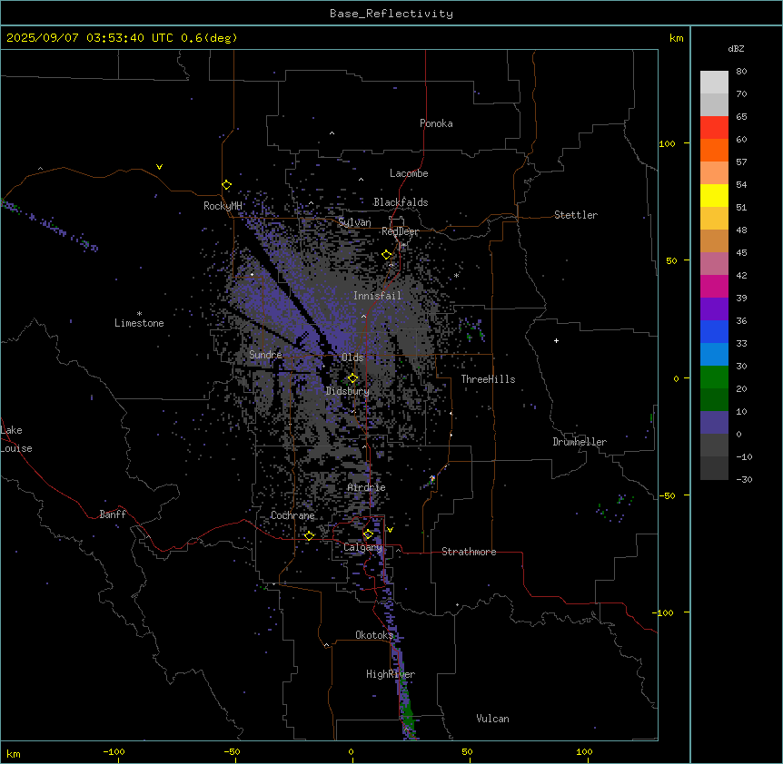Select the violet 36-39 dBZ legend swatch
The image size is (783, 764).
tap(714, 309)
